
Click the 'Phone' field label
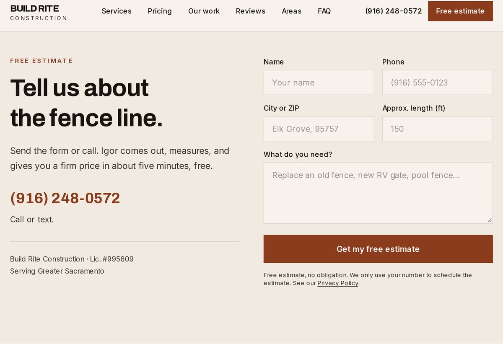click(393, 62)
